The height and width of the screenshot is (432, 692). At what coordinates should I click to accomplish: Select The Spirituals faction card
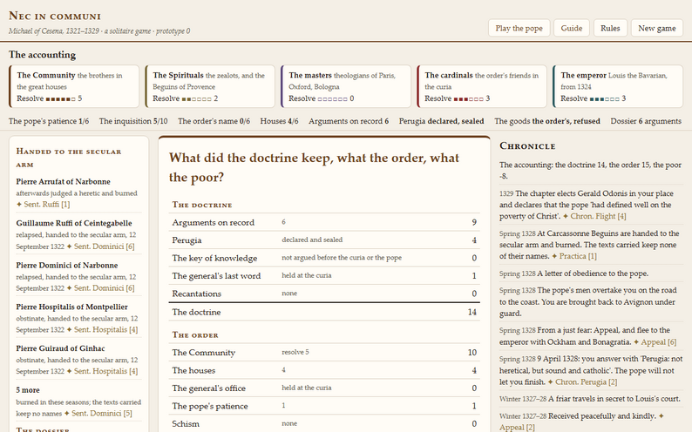210,86
